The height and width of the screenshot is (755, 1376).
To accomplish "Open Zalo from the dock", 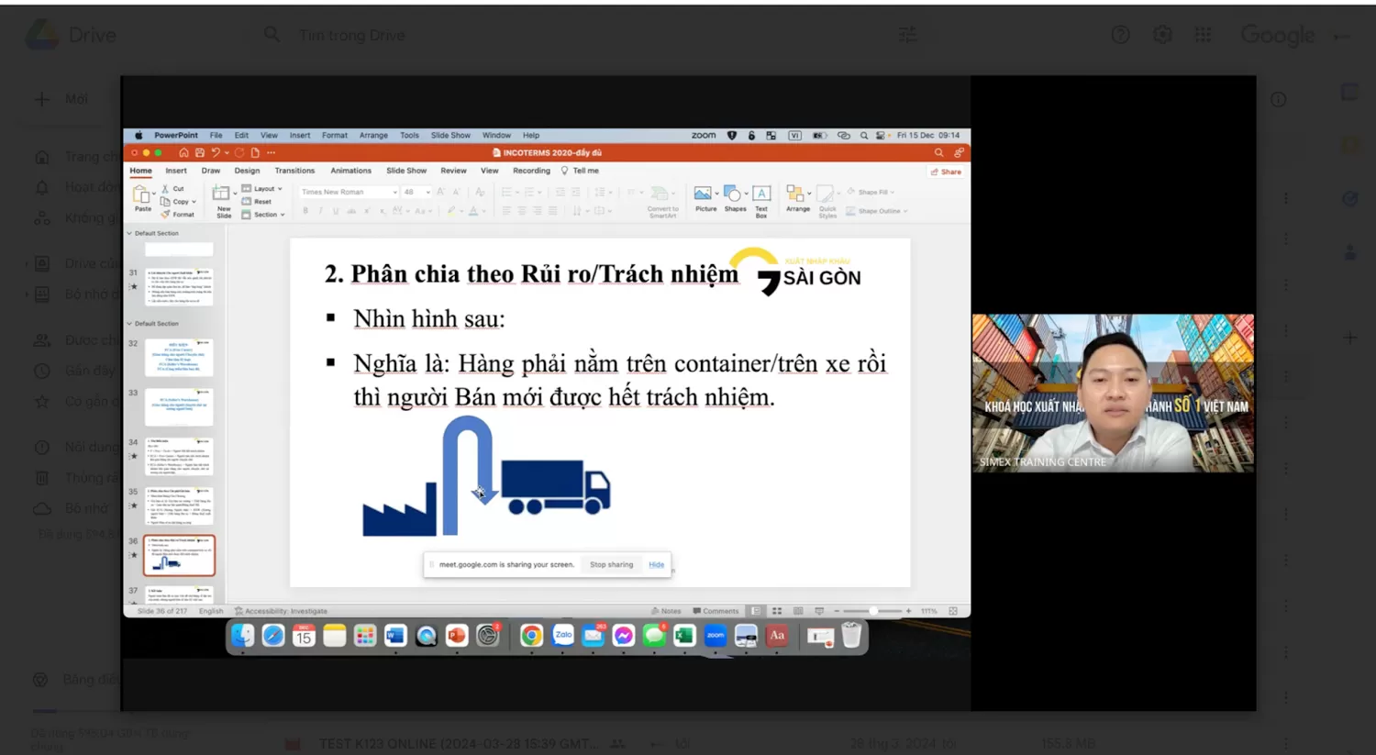I will coord(562,635).
